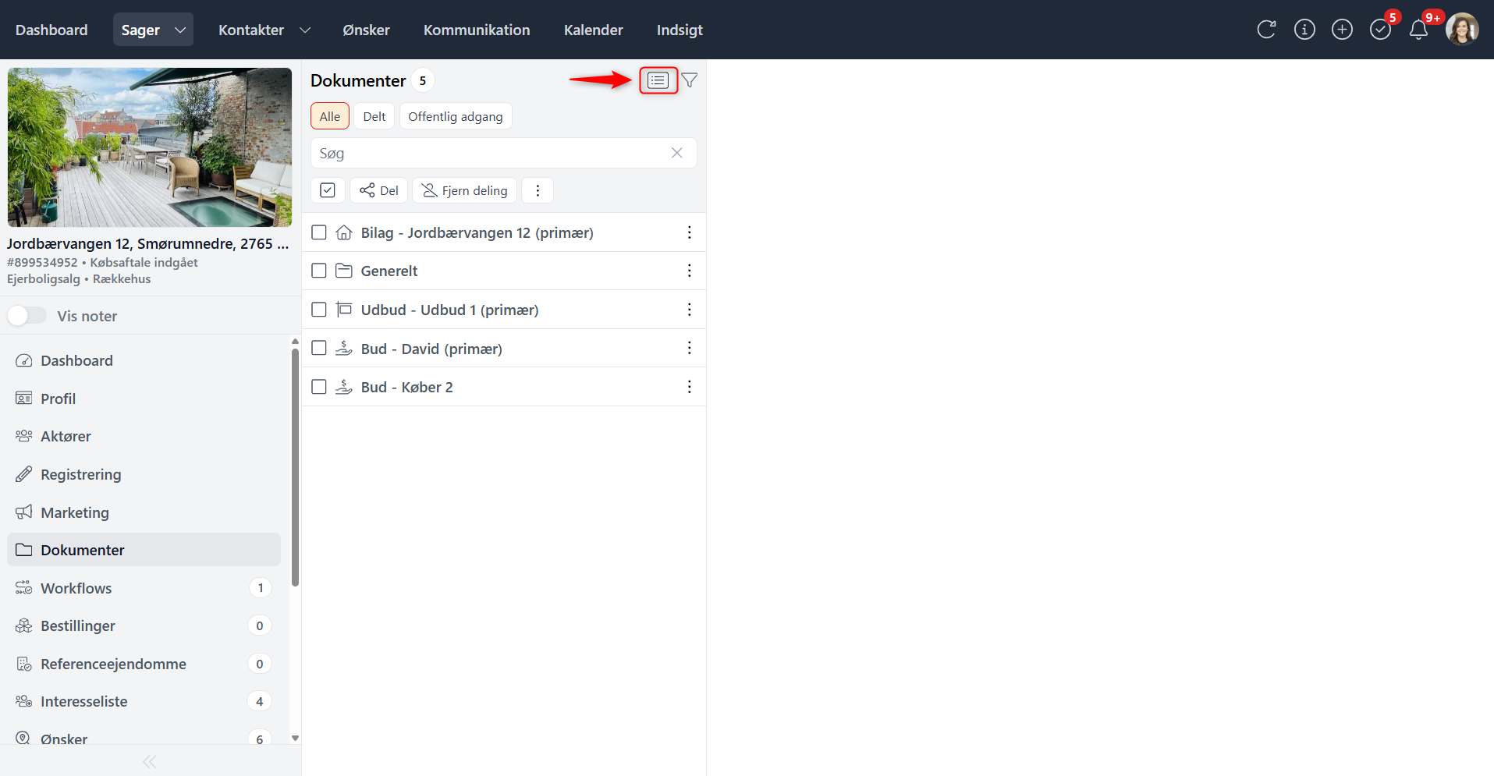1494x776 pixels.
Task: Tick the checkbox for Udbud - Udbud 1
Action: pos(319,310)
